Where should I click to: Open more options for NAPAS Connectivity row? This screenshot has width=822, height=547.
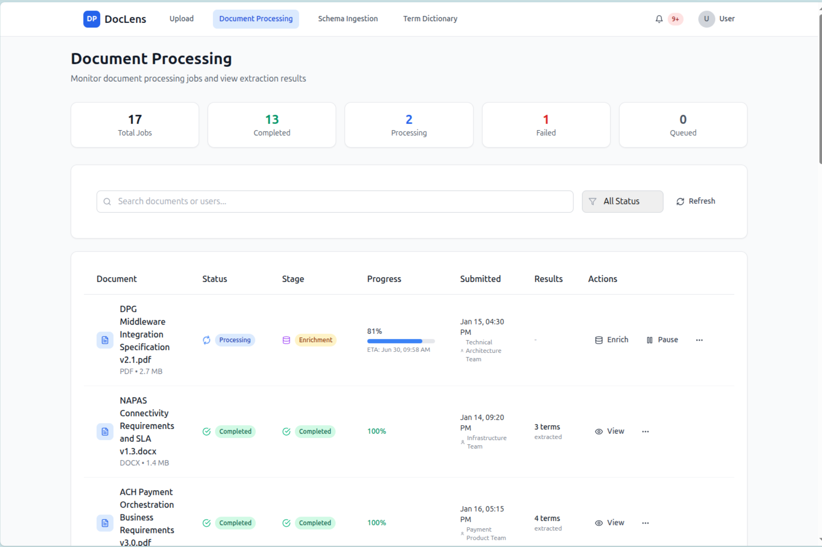tap(645, 432)
